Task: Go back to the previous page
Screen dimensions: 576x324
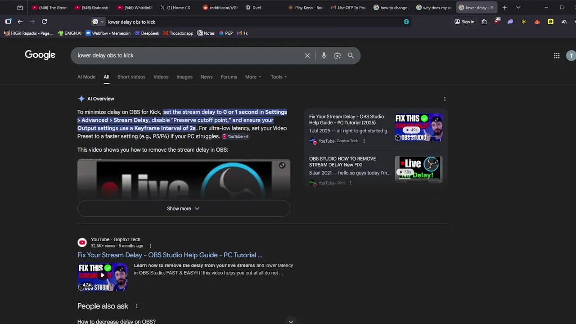Action: [20, 22]
